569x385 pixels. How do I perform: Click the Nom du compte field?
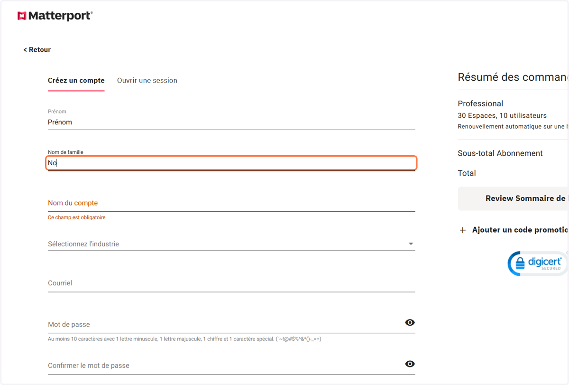(x=231, y=203)
